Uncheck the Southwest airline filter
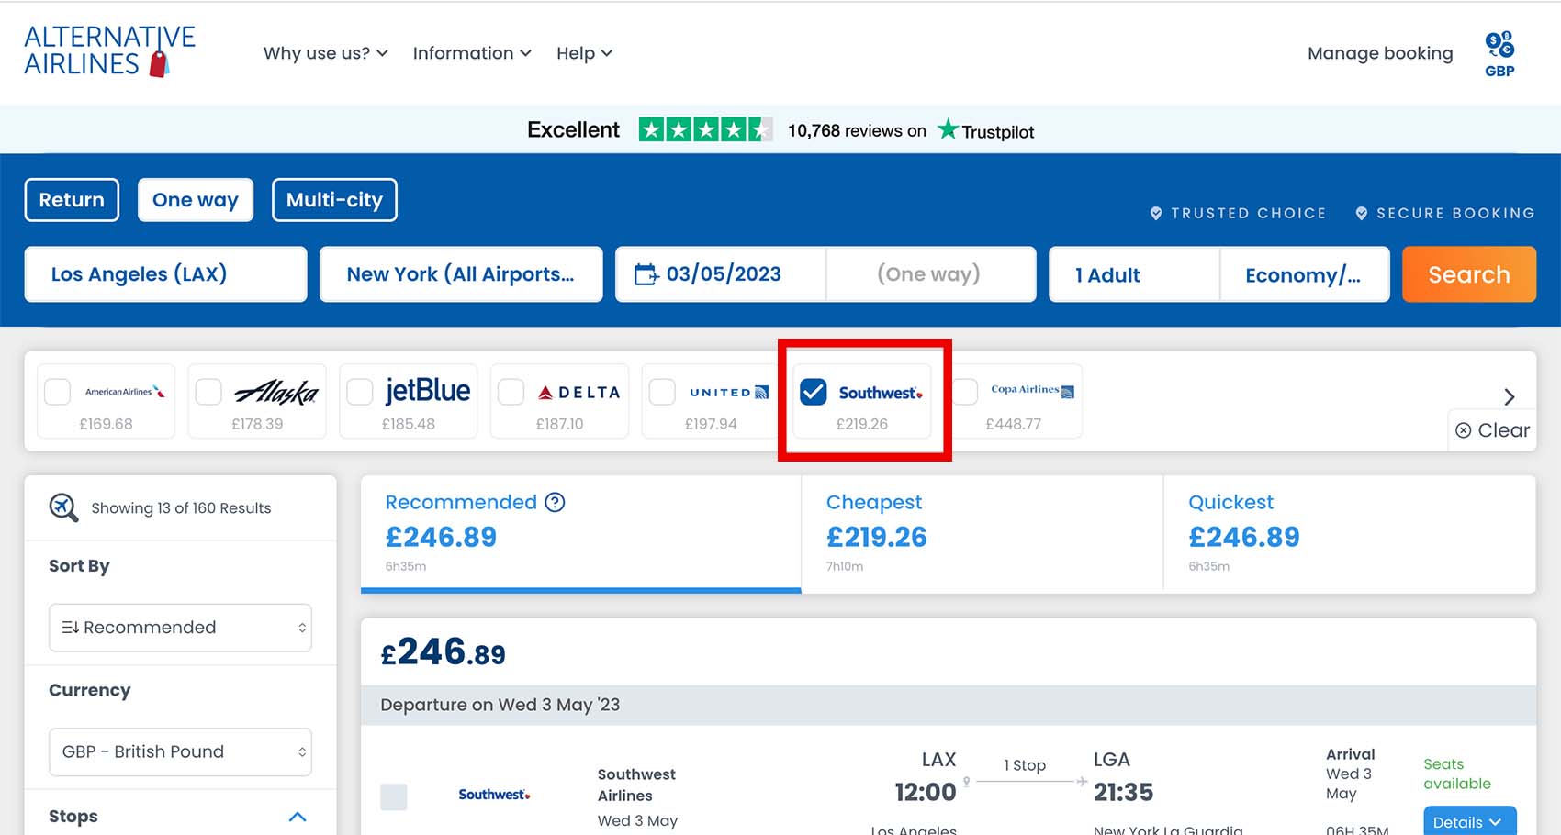 (813, 392)
